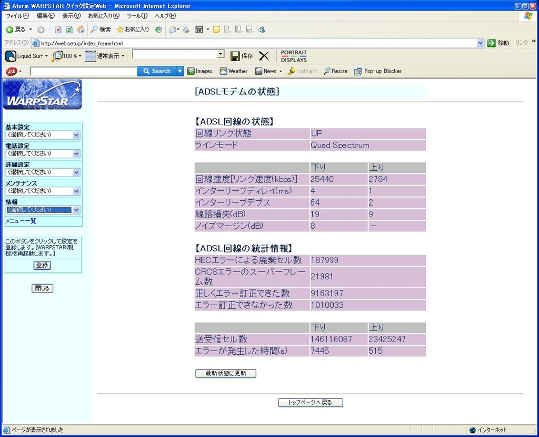Open News in the Ask toolbar
Viewport: 539px width, 437px height.
(x=266, y=71)
